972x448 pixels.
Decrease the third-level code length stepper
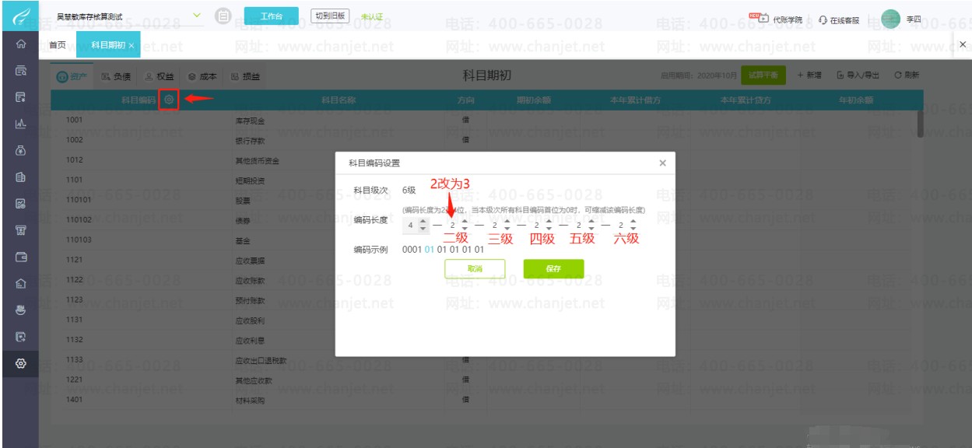507,229
